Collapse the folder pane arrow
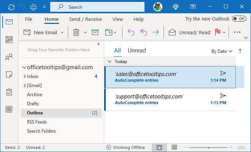The width and height of the screenshot is (251, 152). click(x=98, y=44)
